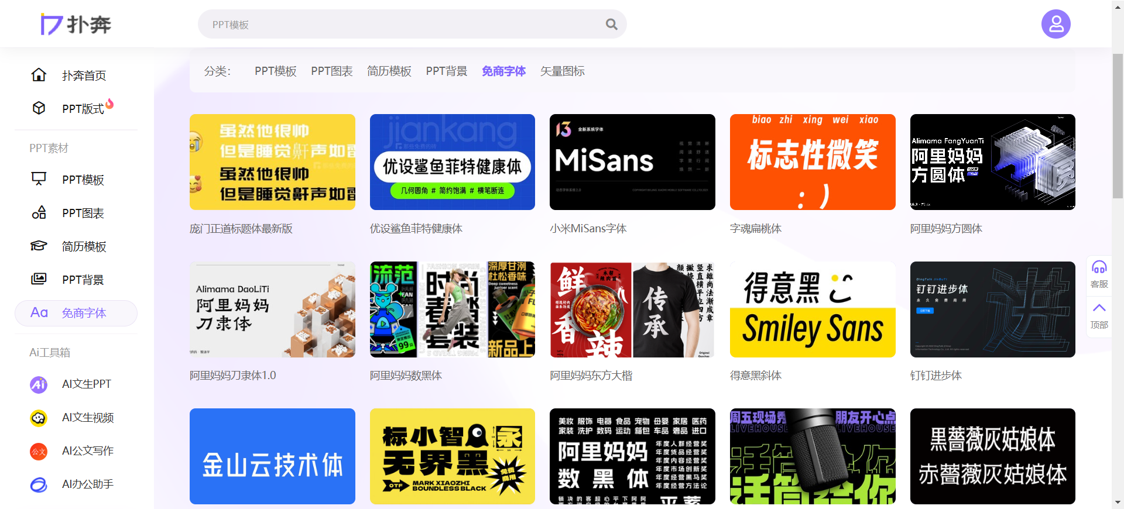Click the page vertical scrollbar
The image size is (1124, 509).
pyautogui.click(x=1118, y=126)
